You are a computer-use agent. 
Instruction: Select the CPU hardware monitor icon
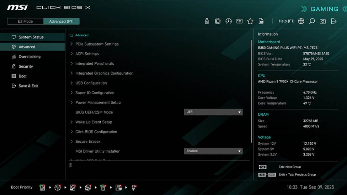click(x=218, y=21)
